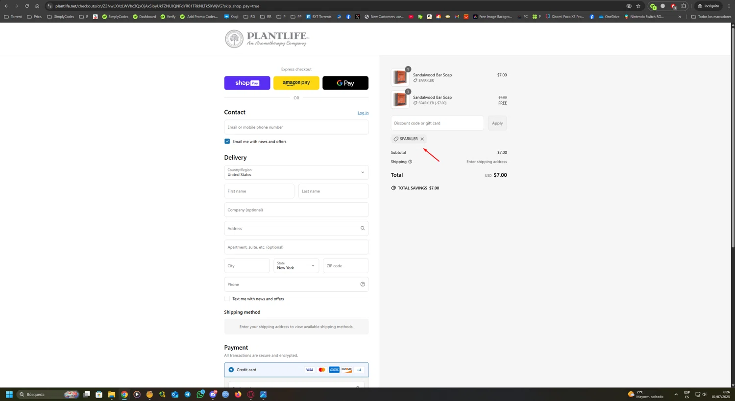
Task: Open the SimplyCodes bookmarks folder
Action: click(61, 17)
